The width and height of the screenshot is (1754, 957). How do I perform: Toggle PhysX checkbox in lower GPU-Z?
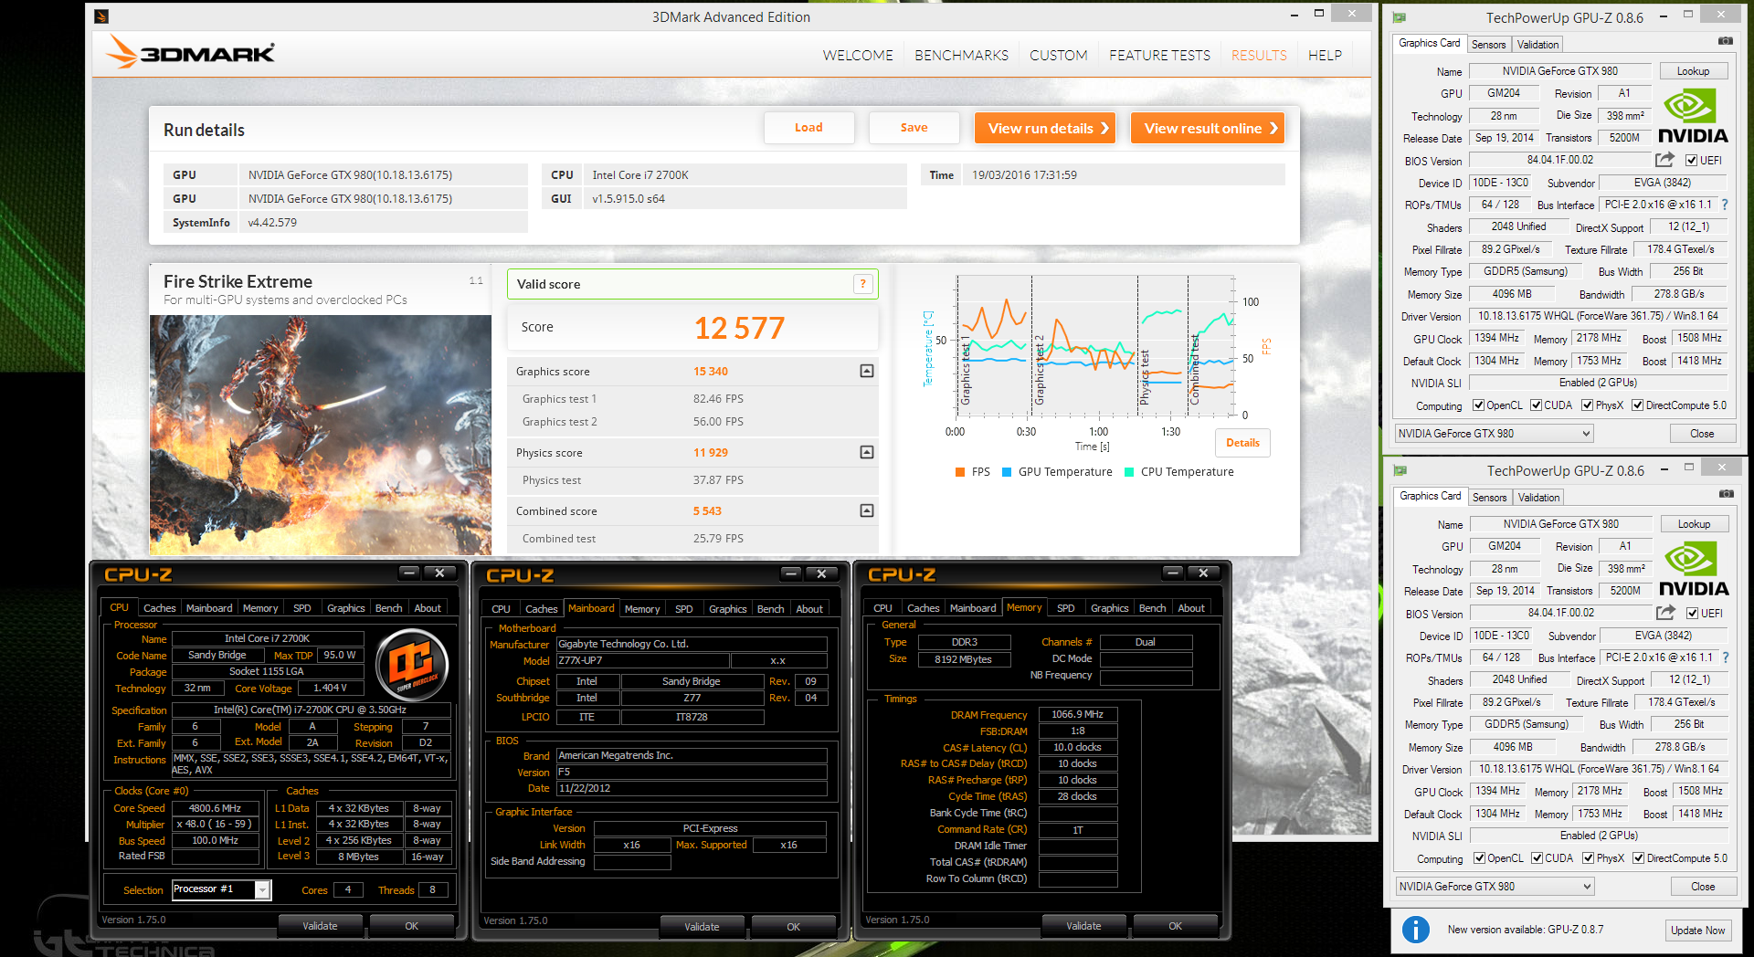pos(1589,858)
